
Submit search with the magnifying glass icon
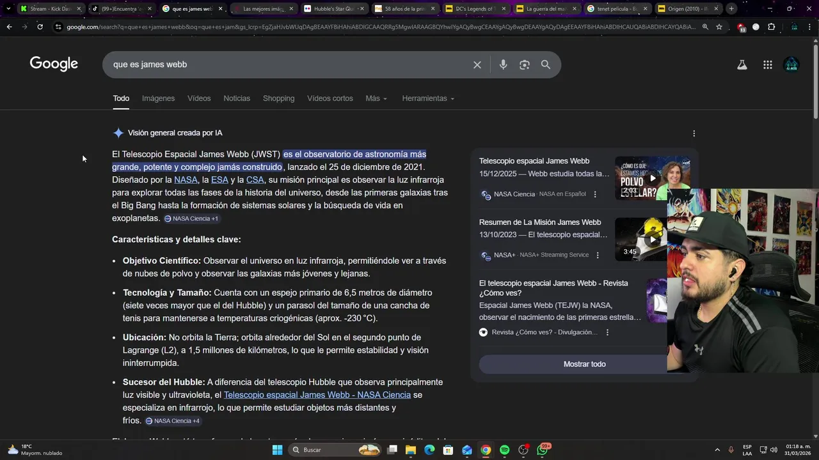(x=546, y=65)
